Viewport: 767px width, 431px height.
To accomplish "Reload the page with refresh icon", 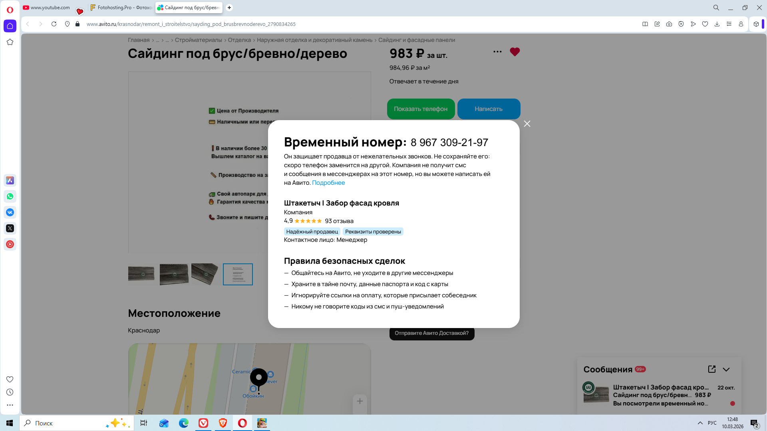I will pyautogui.click(x=54, y=24).
